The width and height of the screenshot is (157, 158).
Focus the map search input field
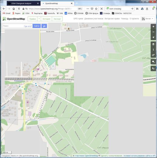tap(13, 26)
